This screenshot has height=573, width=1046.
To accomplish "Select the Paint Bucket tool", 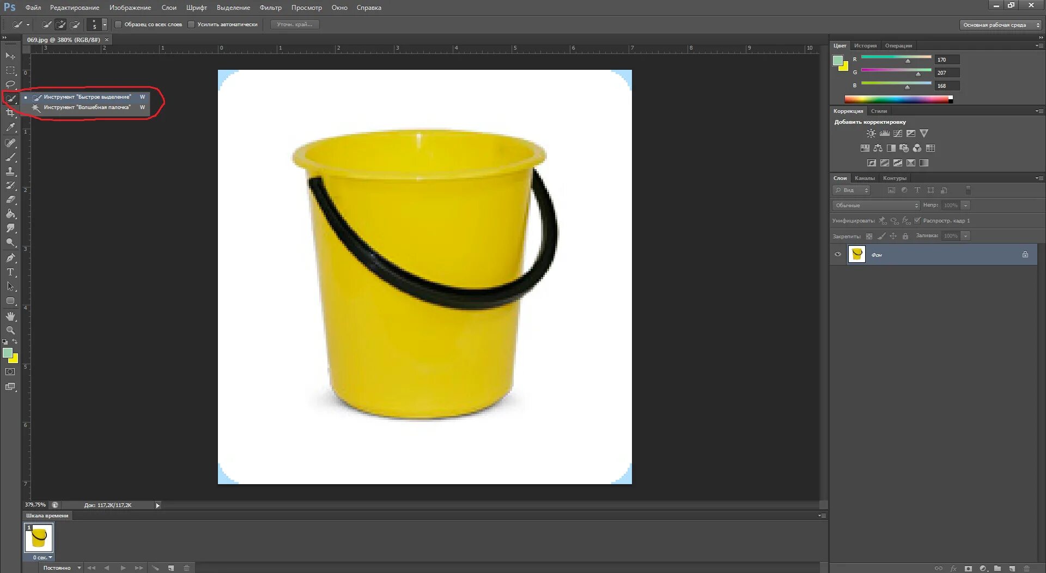I will [10, 214].
